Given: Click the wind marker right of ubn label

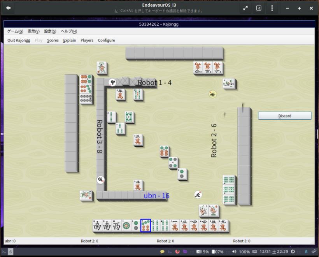Looking at the screenshot, I should [x=198, y=195].
